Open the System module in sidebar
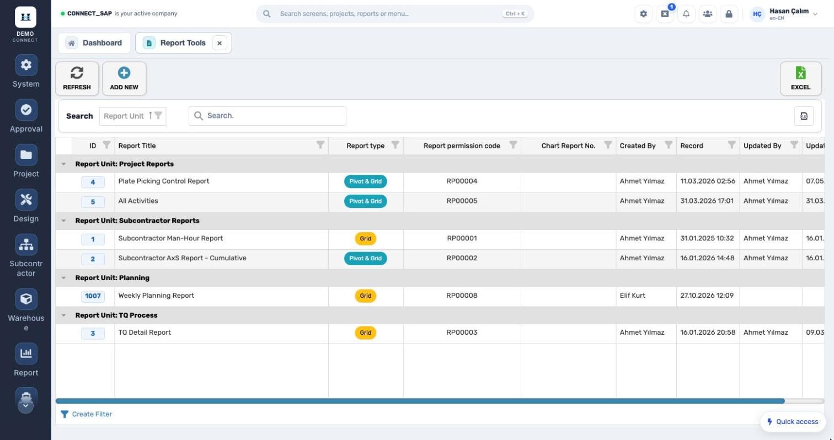 point(26,72)
